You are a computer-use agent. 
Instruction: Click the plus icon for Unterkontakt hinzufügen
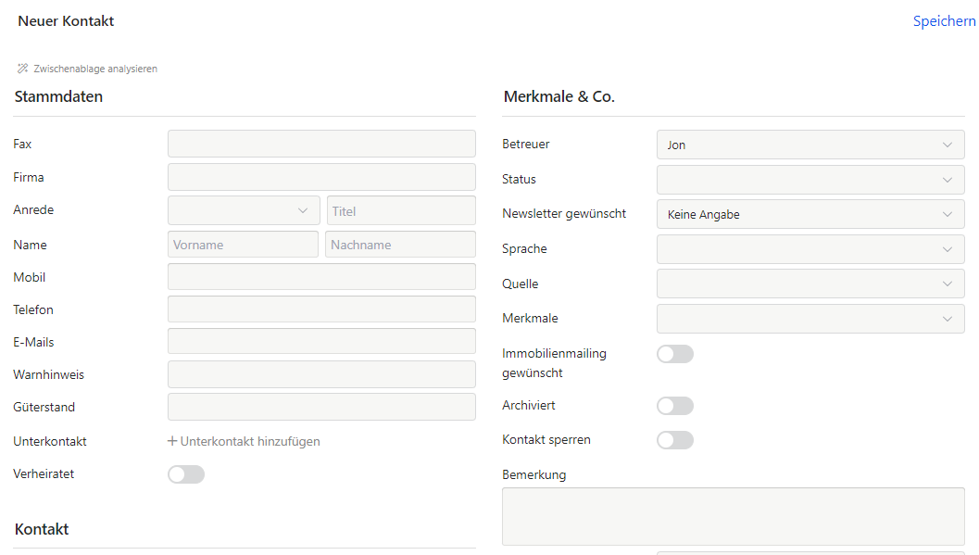tap(172, 441)
